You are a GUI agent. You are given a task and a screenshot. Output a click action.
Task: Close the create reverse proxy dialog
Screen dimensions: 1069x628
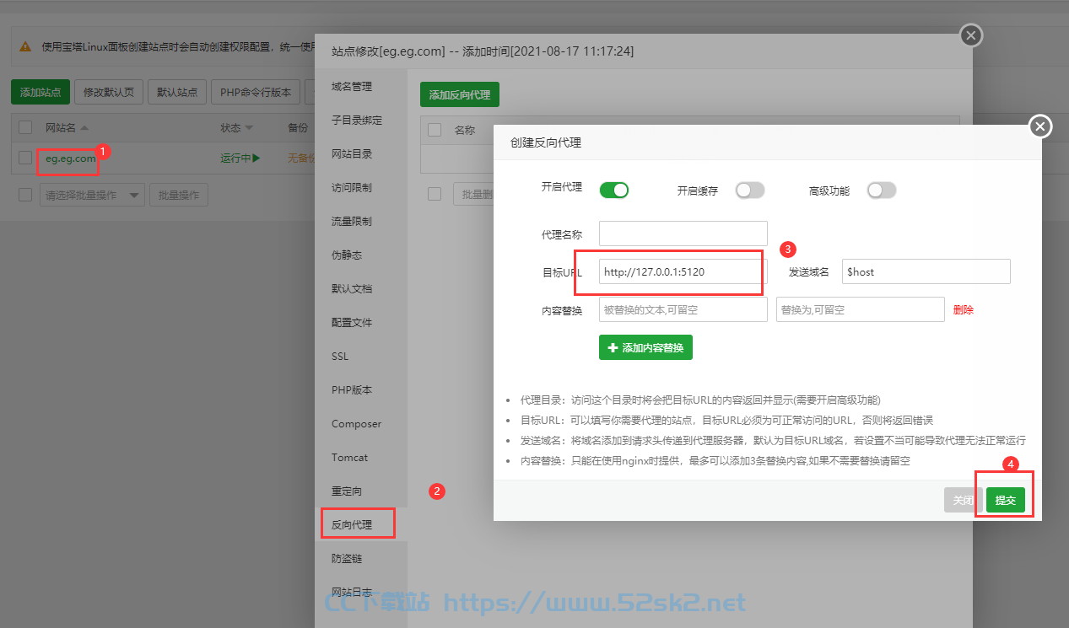(1041, 126)
